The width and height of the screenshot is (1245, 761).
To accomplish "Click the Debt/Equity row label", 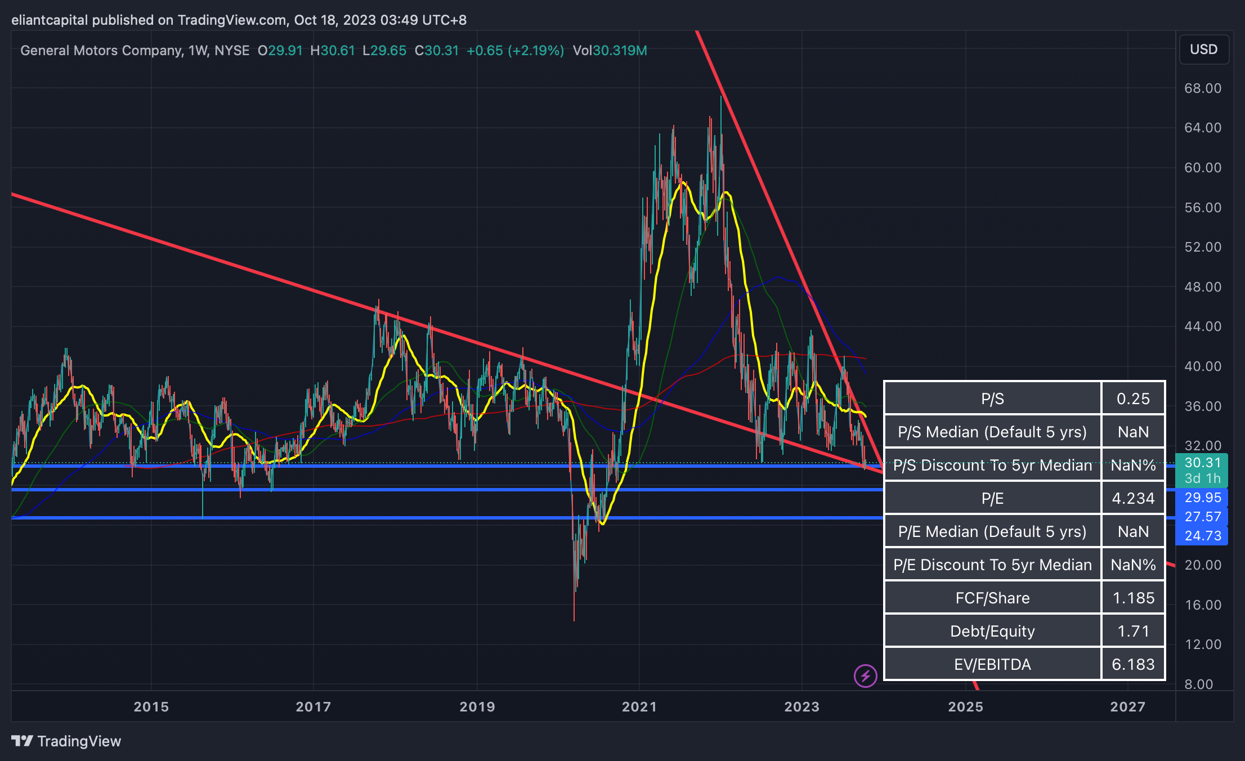I will (x=992, y=631).
